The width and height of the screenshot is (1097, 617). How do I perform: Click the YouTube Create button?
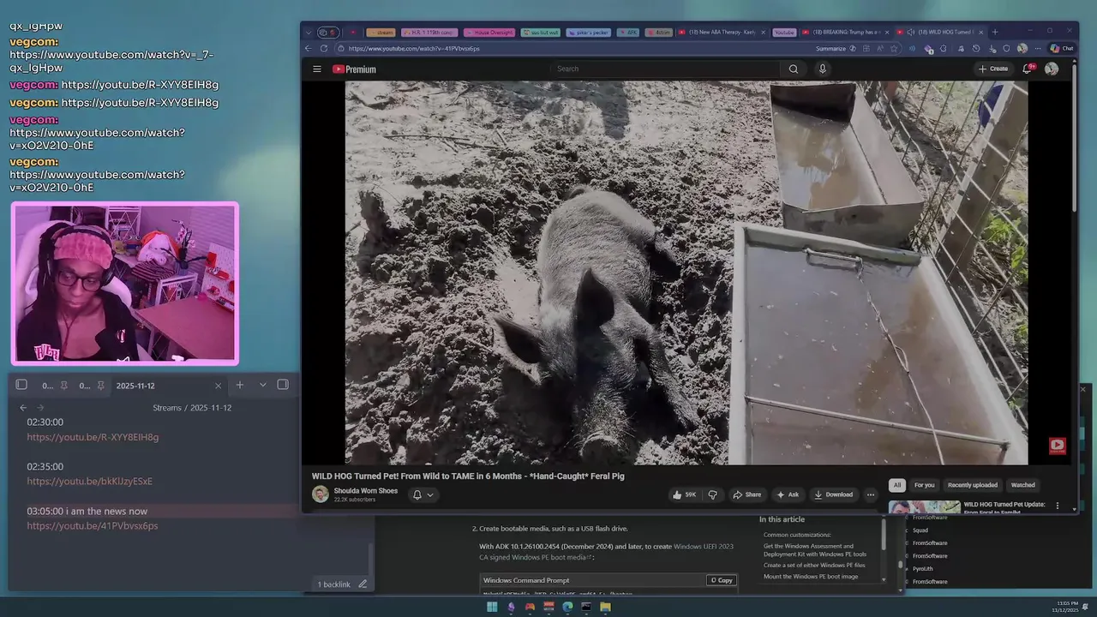click(x=993, y=69)
